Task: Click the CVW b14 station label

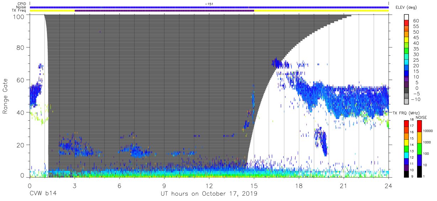Action: (43, 194)
